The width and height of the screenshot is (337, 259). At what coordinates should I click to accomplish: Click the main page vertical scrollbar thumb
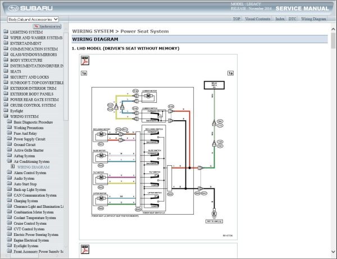(x=333, y=41)
